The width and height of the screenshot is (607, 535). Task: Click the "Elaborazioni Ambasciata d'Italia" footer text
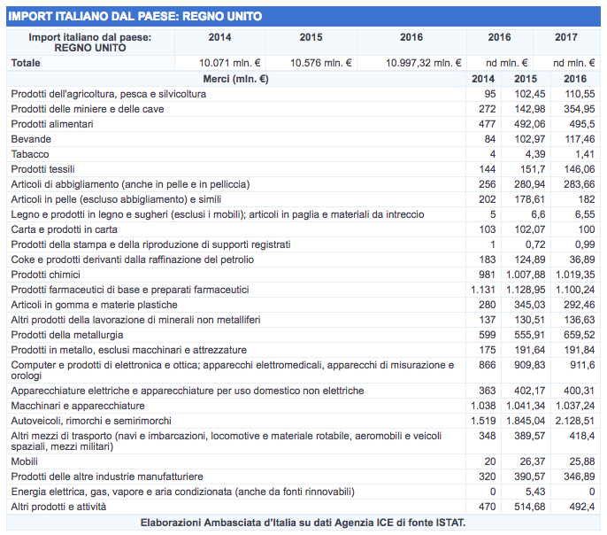303,523
